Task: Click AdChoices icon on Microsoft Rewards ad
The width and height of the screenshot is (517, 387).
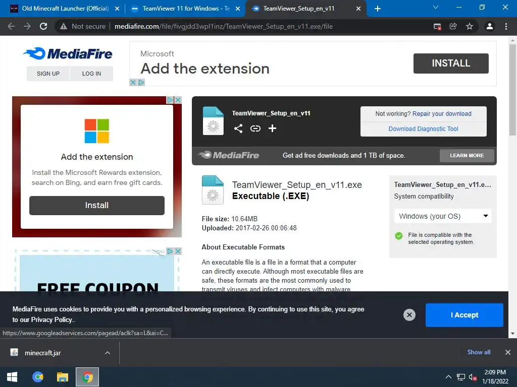Action: [170, 100]
